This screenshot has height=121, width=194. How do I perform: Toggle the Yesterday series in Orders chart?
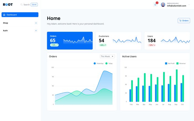coord(98,63)
